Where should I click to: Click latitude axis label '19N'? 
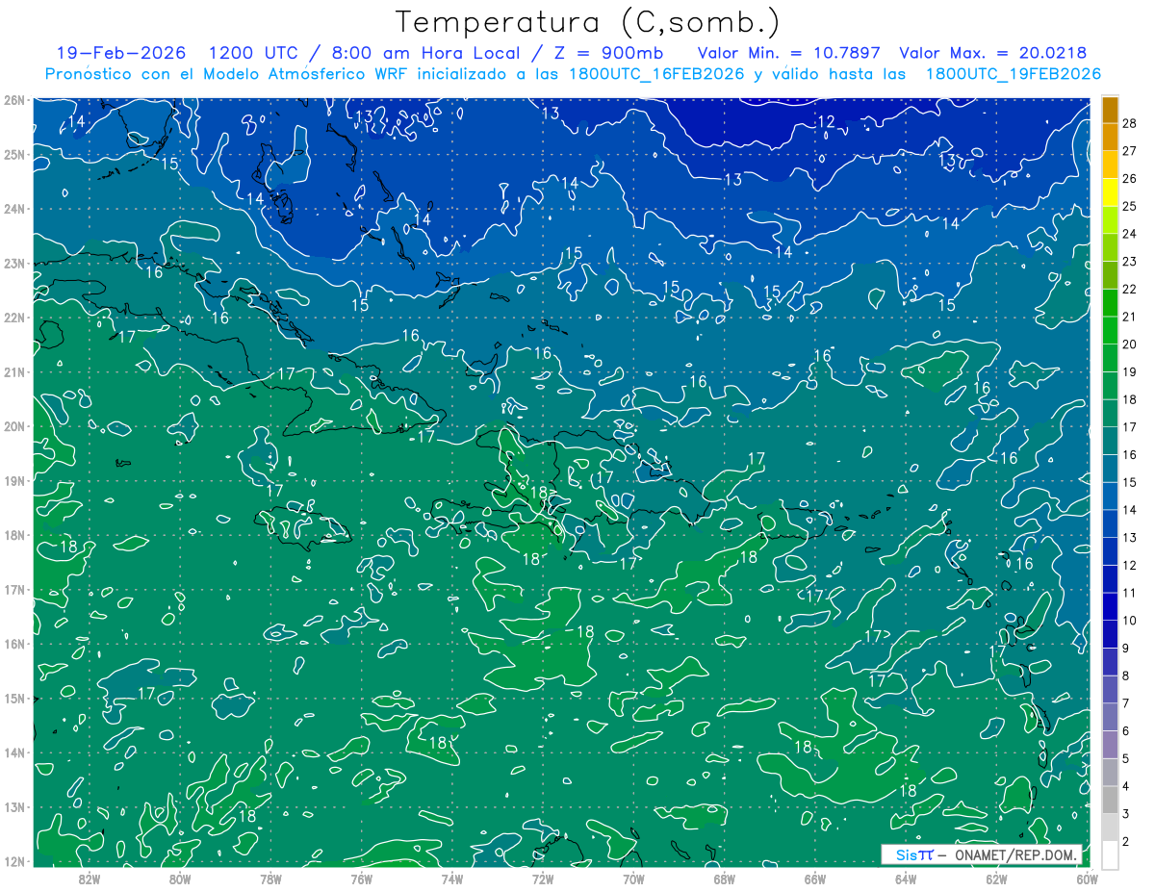click(14, 481)
